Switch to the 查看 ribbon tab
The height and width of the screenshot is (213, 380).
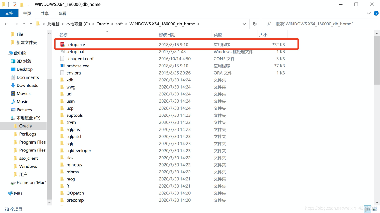point(62,14)
